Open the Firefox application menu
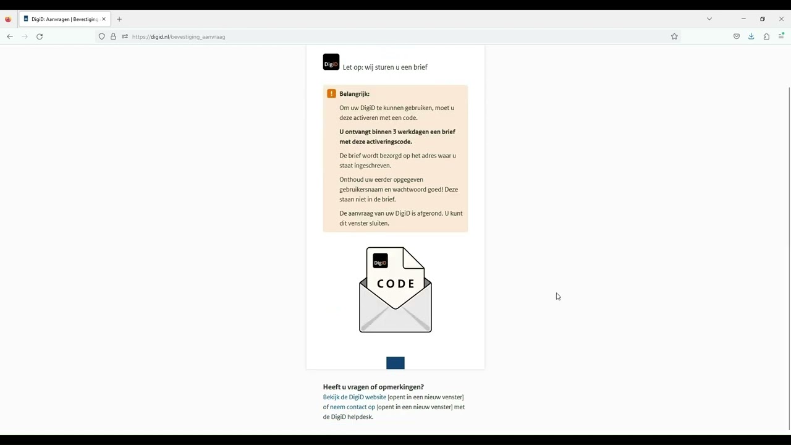Viewport: 791px width, 445px height. coord(781,36)
